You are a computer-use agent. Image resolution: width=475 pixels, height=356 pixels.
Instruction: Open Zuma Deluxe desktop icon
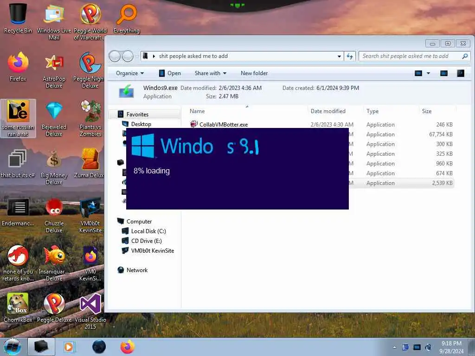[x=90, y=164]
